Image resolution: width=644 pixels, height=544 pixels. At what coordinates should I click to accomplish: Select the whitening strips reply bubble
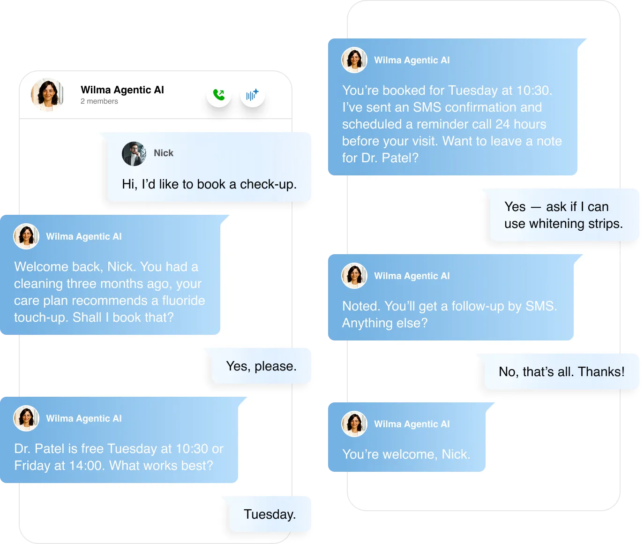563,215
